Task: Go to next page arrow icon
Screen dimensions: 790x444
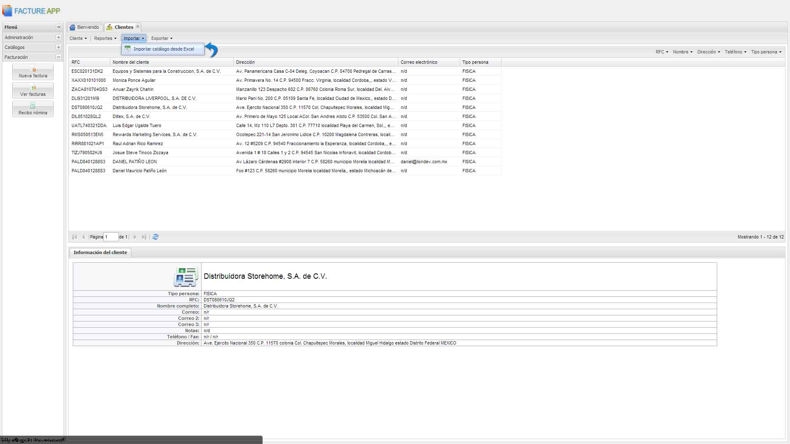Action: [135, 237]
